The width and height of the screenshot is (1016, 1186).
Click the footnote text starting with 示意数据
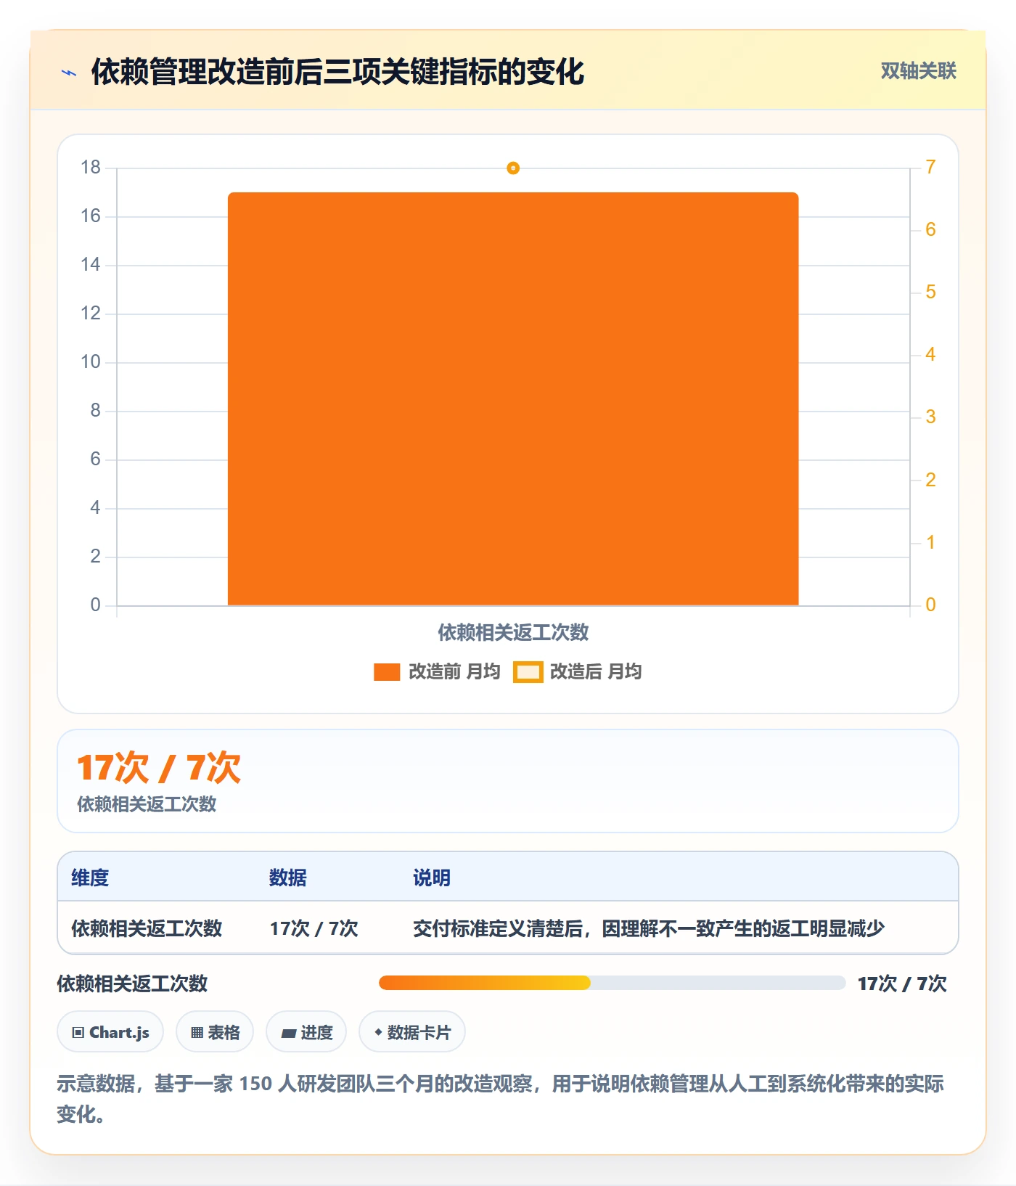click(501, 1098)
